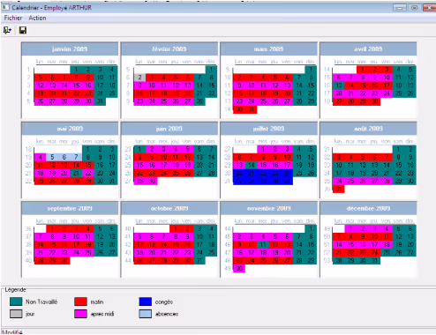Click the janvier 2009 month header
Viewport: 436px width, 335px height.
pyautogui.click(x=70, y=48)
